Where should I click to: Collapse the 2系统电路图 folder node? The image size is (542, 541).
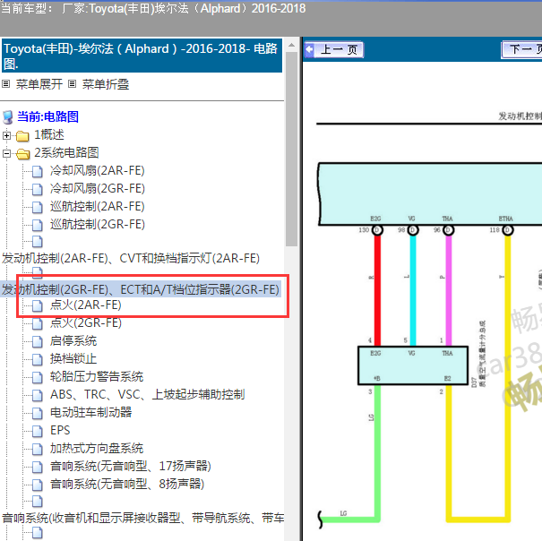[6, 153]
